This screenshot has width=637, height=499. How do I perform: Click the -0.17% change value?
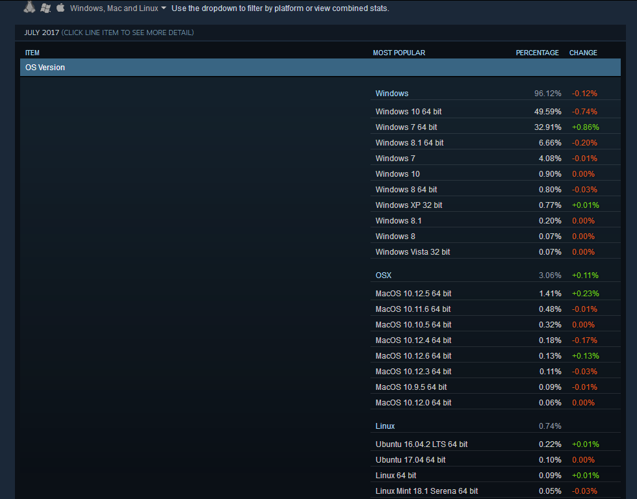[584, 340]
